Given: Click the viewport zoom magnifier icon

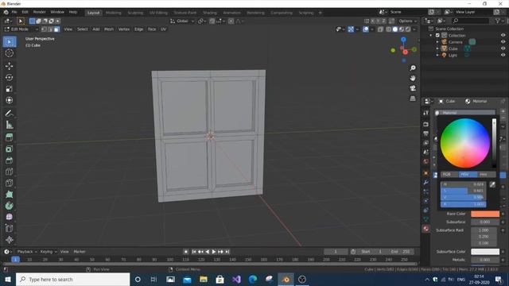Looking at the screenshot, I should (413, 68).
